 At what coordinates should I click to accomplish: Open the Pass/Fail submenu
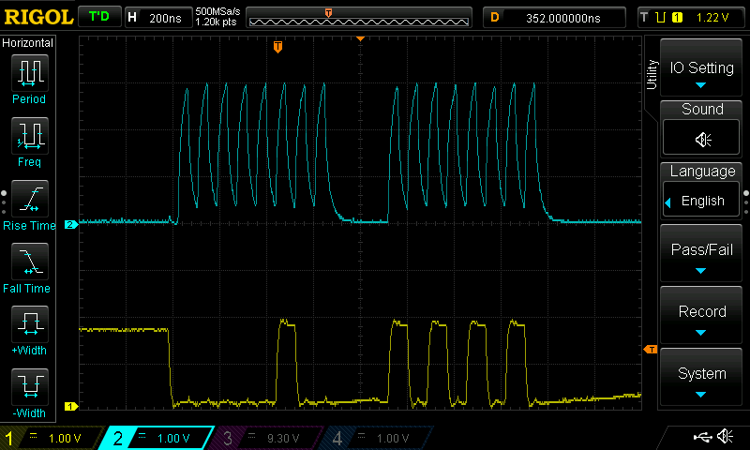[x=702, y=256]
